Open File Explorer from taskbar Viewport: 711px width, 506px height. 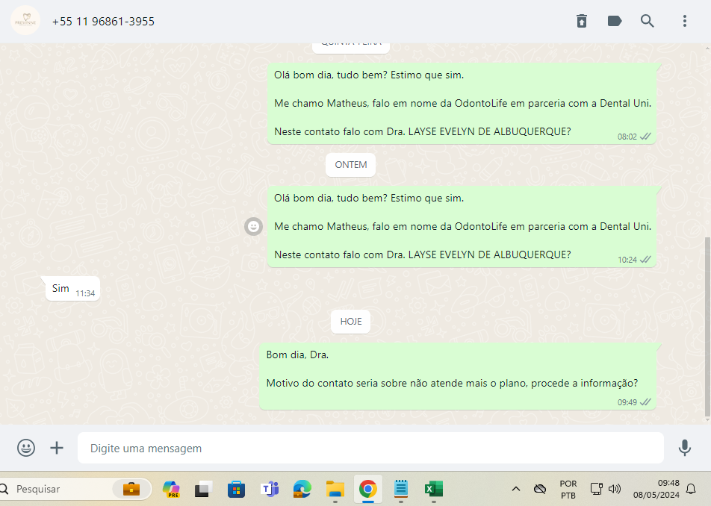tap(335, 489)
